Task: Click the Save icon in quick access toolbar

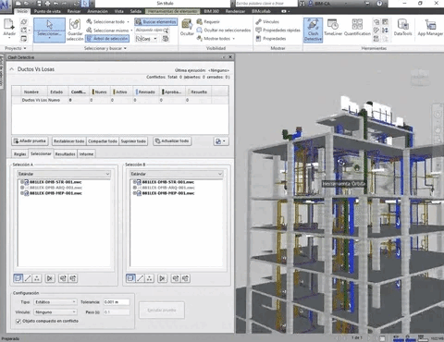Action: (x=39, y=4)
